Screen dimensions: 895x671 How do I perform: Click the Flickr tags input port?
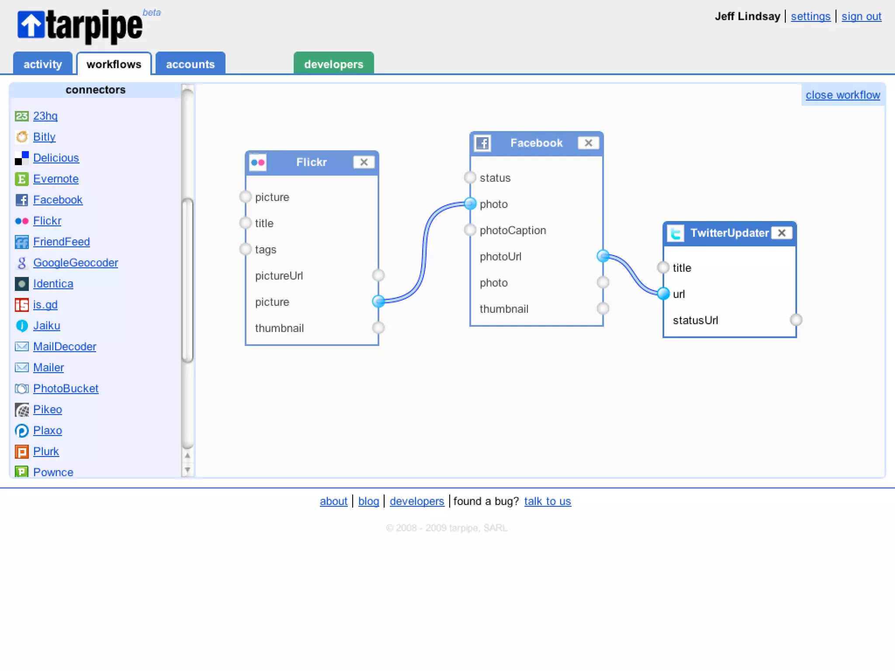point(246,249)
